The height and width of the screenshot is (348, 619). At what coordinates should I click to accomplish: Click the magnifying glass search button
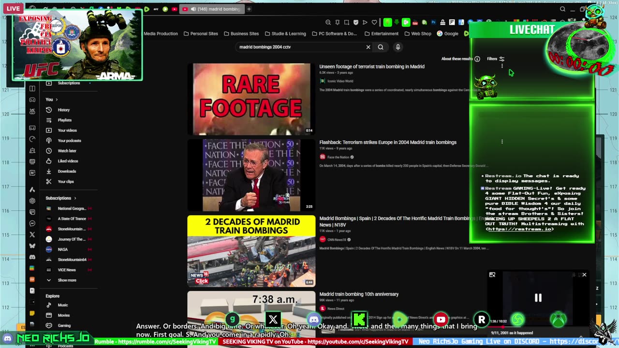click(381, 47)
